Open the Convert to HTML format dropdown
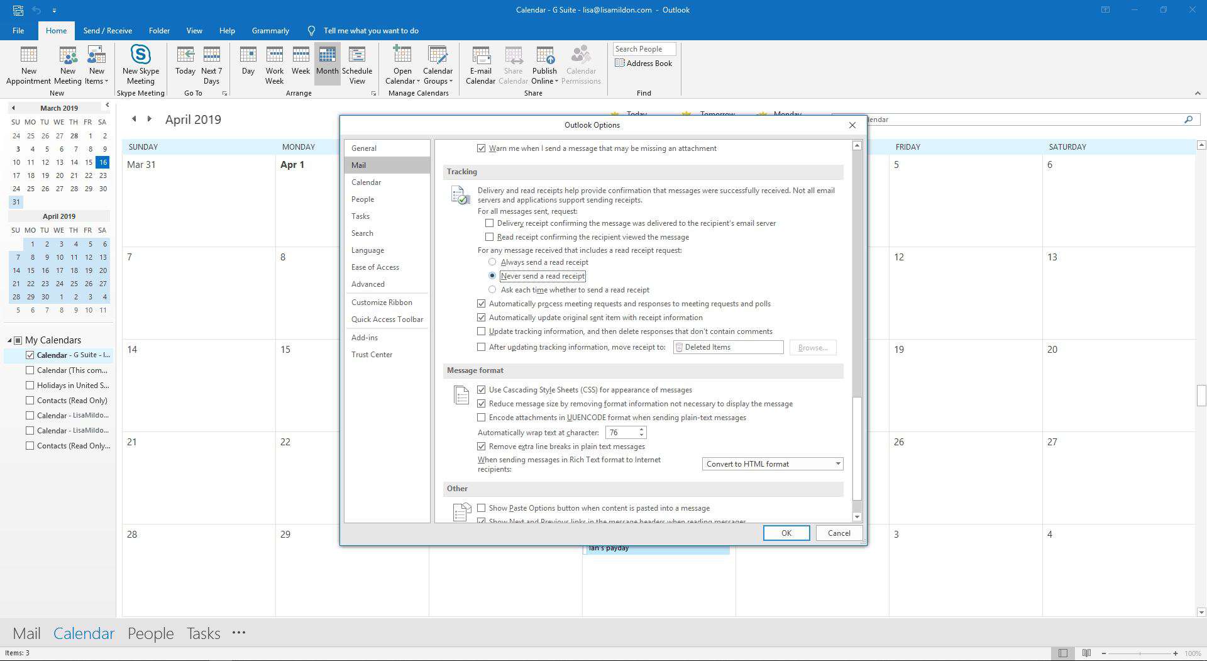Image resolution: width=1207 pixels, height=661 pixels. (x=772, y=464)
